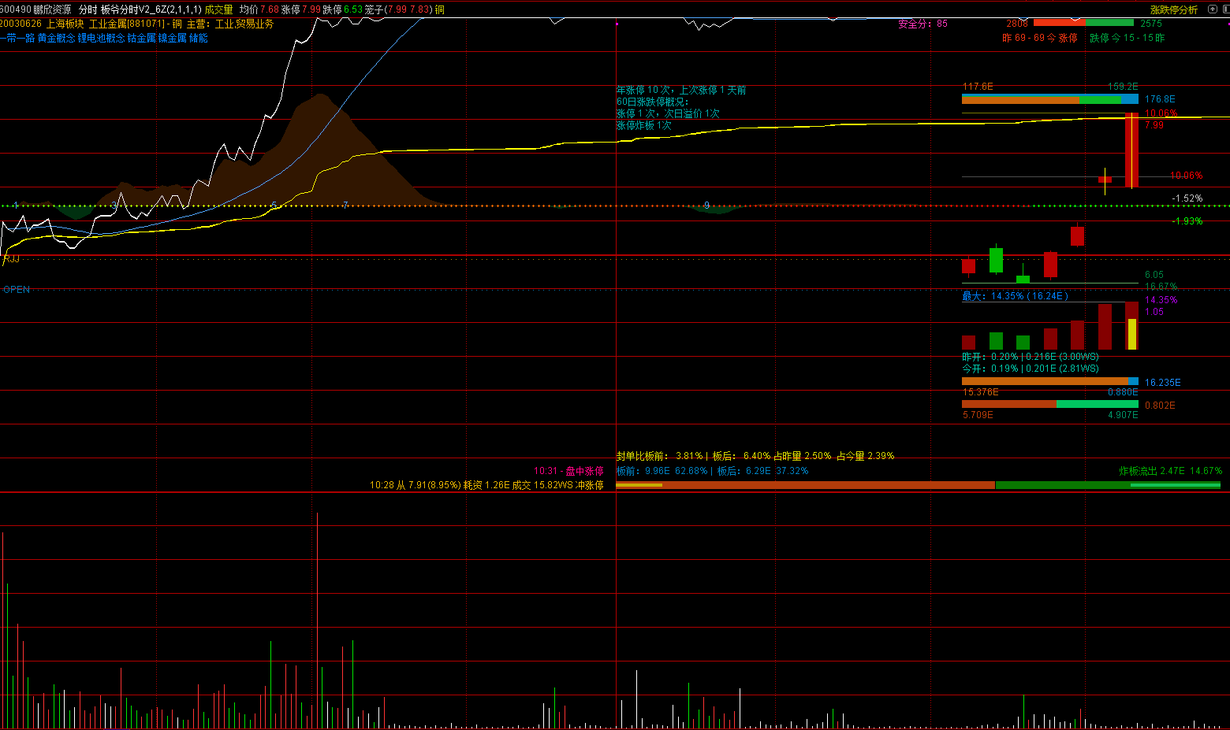Click the 镍金属 concept tag

172,38
